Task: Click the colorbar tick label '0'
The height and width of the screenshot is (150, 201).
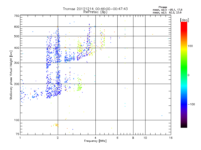Action: 188,75
